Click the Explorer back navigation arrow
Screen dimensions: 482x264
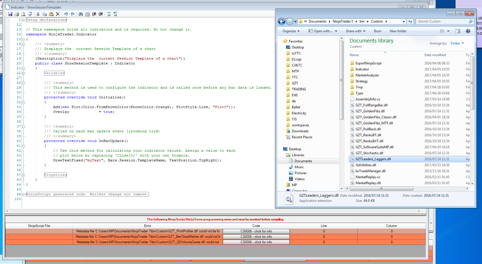pos(282,21)
